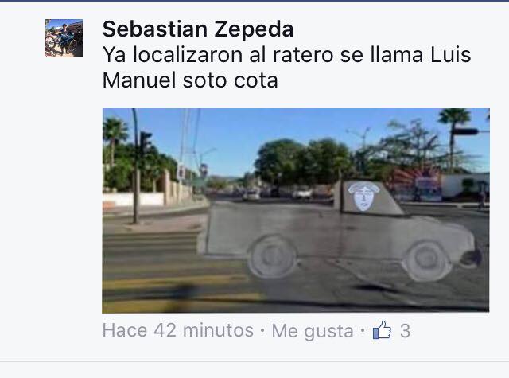Open the Hace 42 minutos timestamp
The width and height of the screenshot is (509, 378).
coord(178,330)
